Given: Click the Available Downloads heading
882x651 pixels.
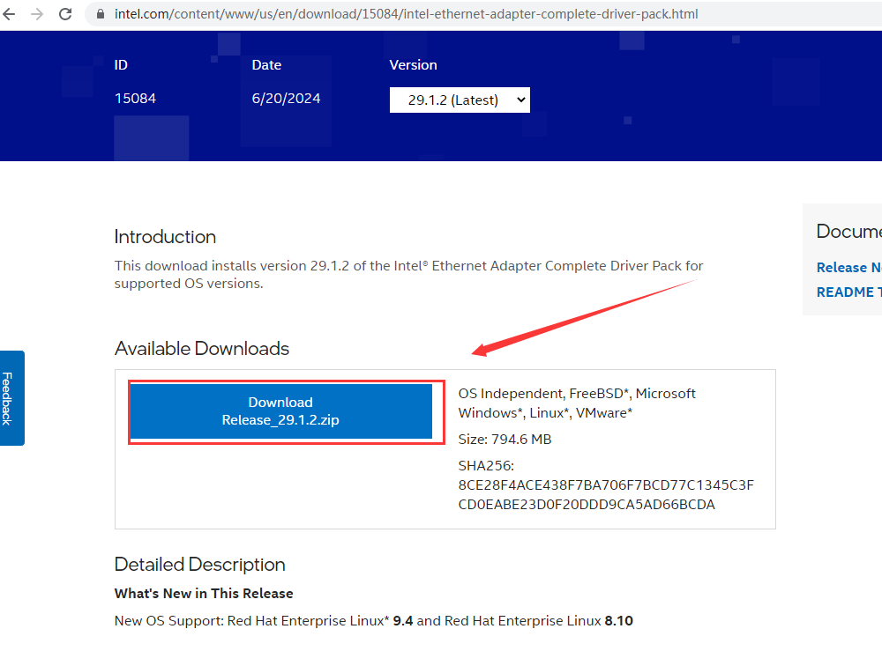Looking at the screenshot, I should 201,348.
